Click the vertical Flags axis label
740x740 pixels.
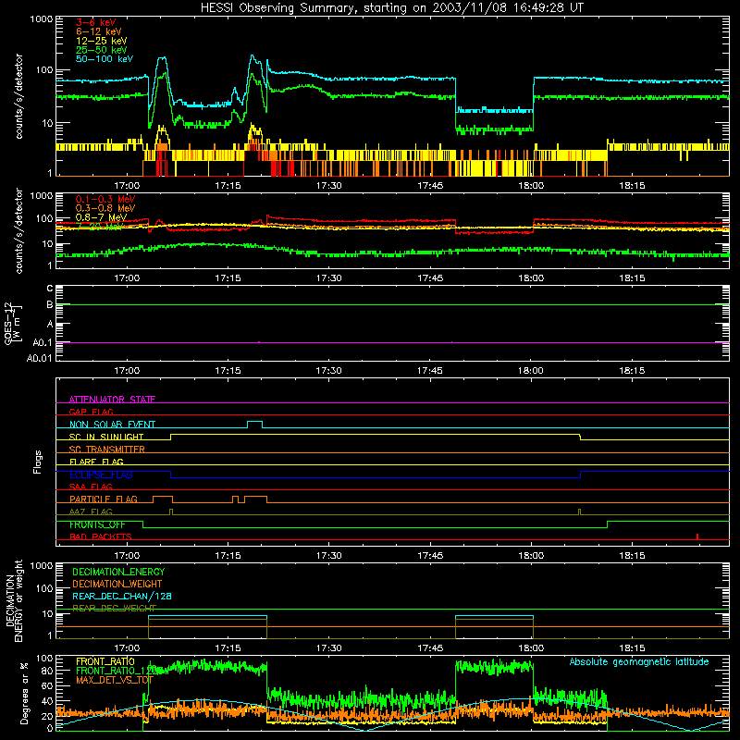[x=37, y=462]
